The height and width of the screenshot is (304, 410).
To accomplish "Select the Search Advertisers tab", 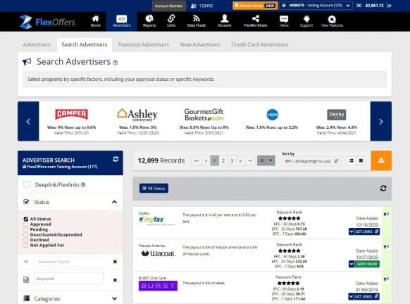I will pyautogui.click(x=85, y=44).
